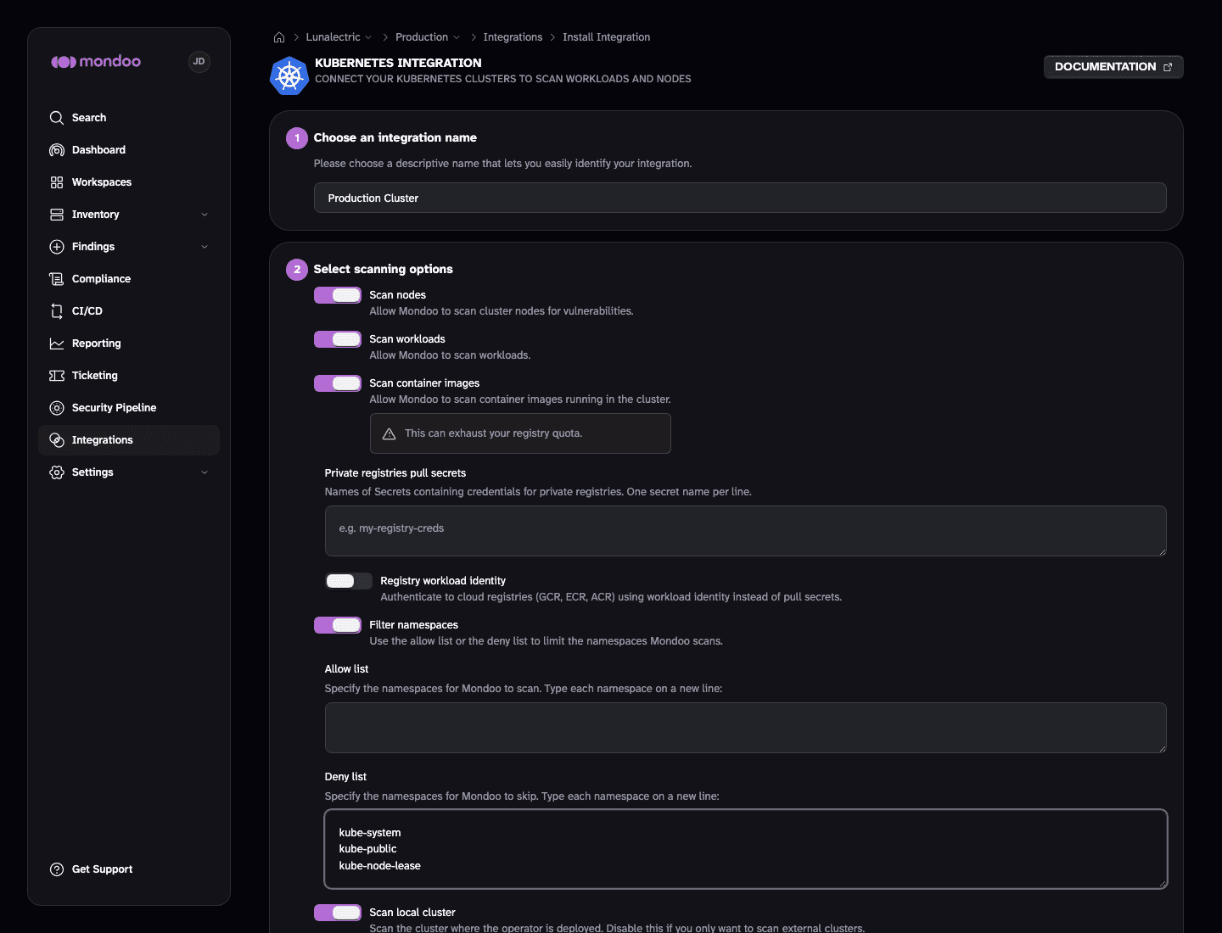
Task: Click the Kubernetes wheel logo
Action: coord(289,75)
